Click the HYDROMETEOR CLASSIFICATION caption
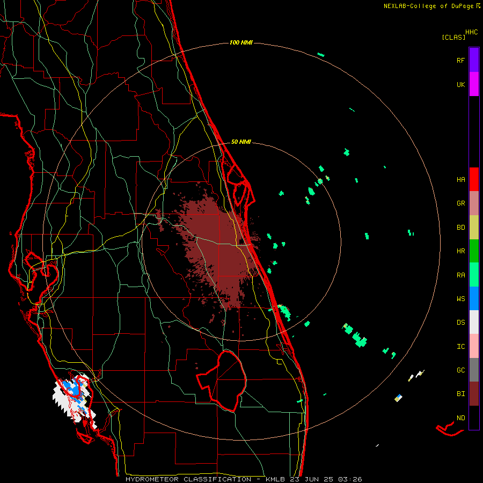 pyautogui.click(x=188, y=479)
